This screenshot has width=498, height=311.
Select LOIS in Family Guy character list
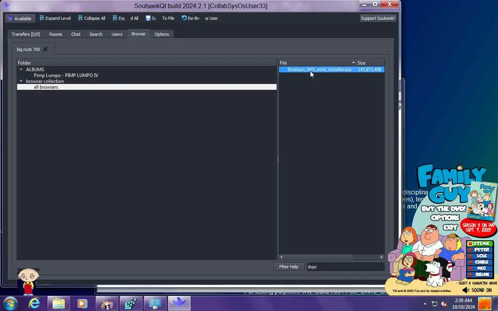479,256
